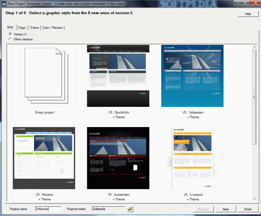Click the scroll down arrow of template list
Viewport: 261px width, 216px height.
point(254,199)
